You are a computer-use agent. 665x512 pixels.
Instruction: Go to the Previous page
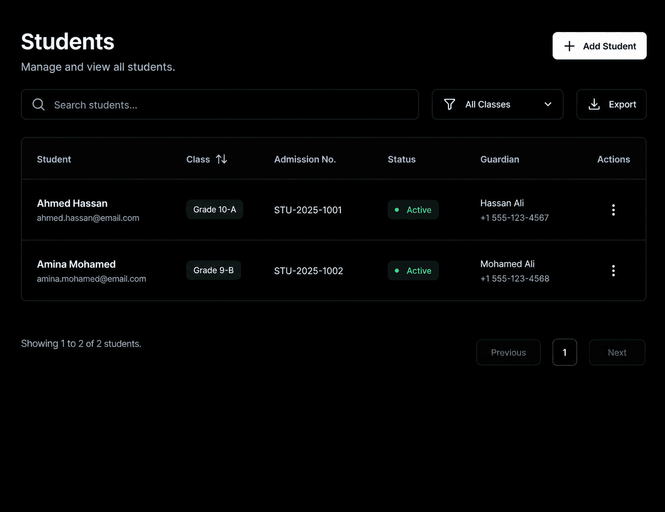(508, 352)
